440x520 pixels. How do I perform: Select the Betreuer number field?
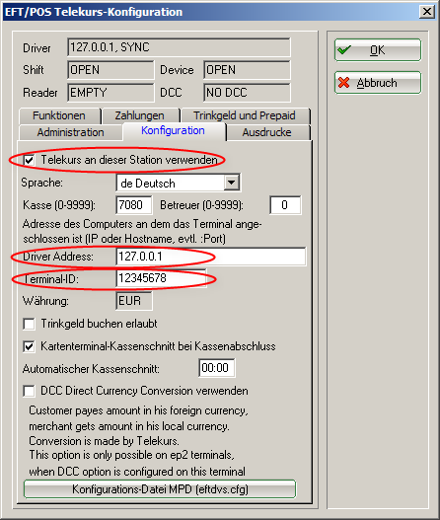click(x=285, y=205)
